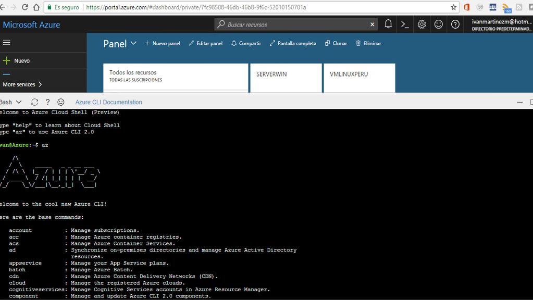The height and width of the screenshot is (300, 533).
Task: Delete dashboard with Eliminar
Action: (x=368, y=43)
